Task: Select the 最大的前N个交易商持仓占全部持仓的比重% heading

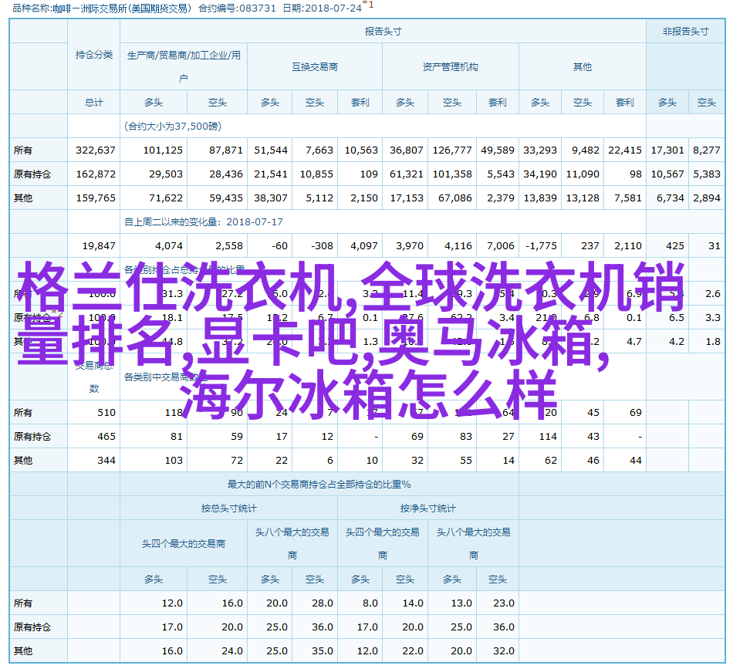Action: (x=319, y=485)
